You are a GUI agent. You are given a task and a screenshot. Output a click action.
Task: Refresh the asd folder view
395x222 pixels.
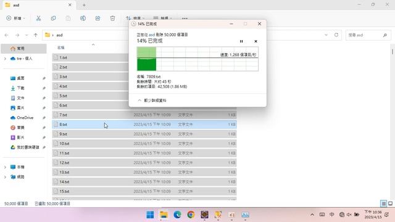coord(336,35)
